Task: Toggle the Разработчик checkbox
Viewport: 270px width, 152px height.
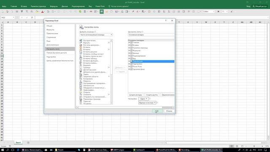Action: point(131,61)
